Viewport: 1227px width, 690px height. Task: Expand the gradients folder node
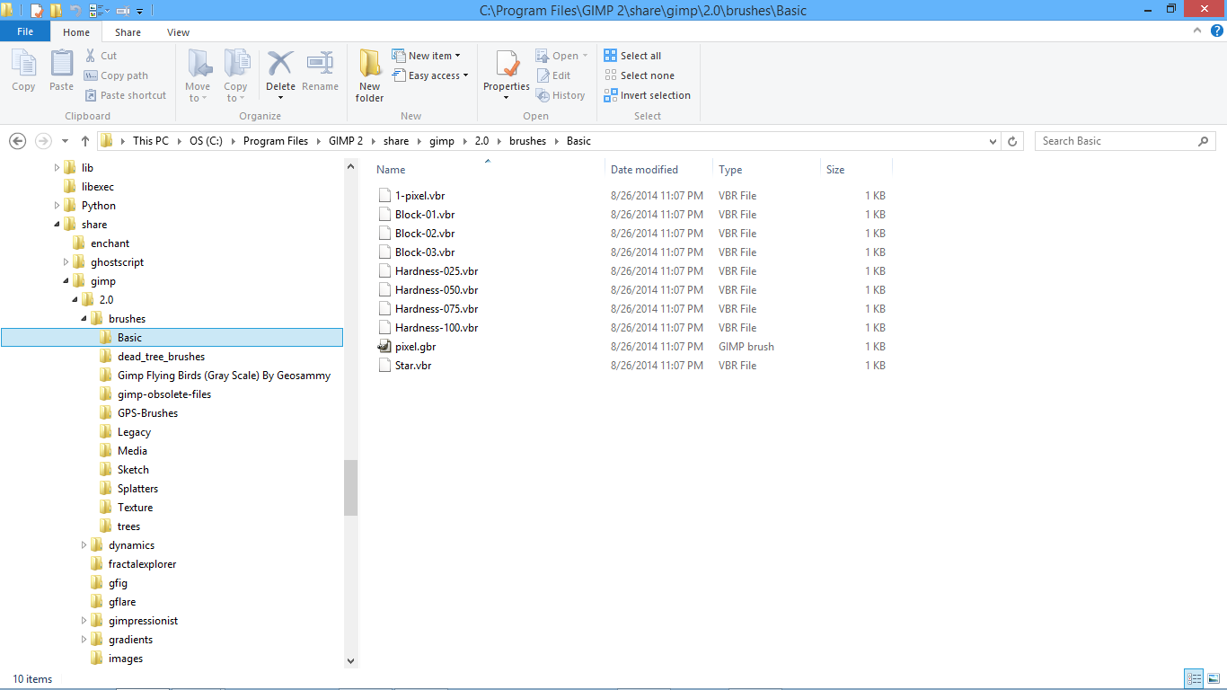pyautogui.click(x=84, y=640)
